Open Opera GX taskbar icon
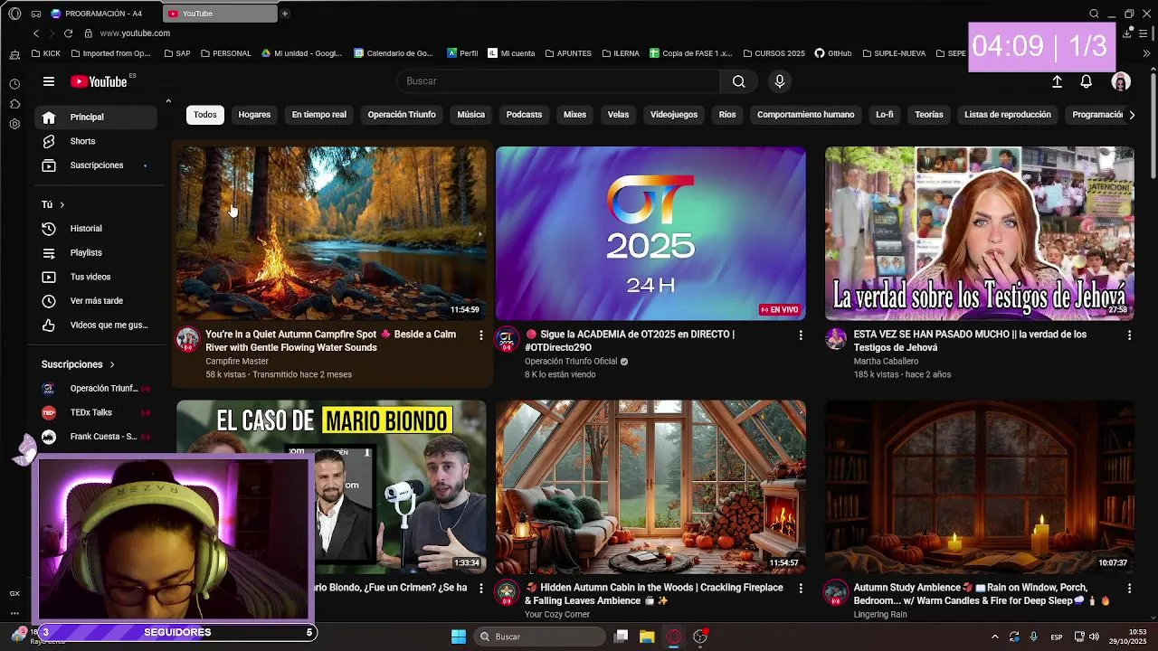The width and height of the screenshot is (1158, 651). pos(673,637)
